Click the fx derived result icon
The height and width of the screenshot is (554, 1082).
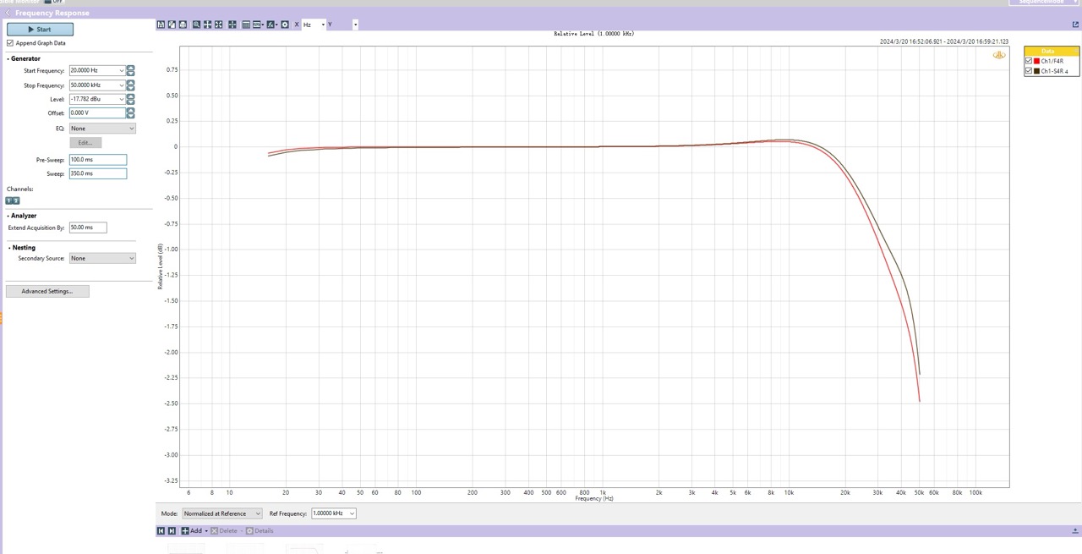tap(271, 25)
